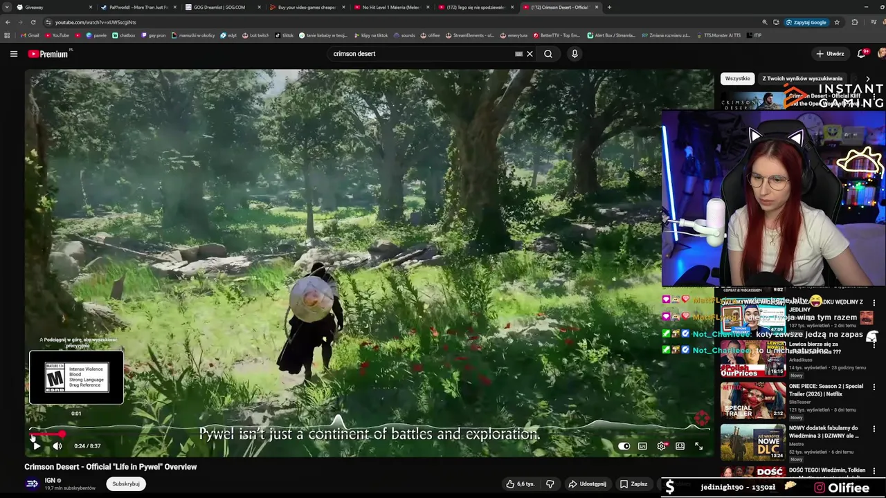Open Gmail bookmark
The image size is (886, 498).
coord(29,35)
